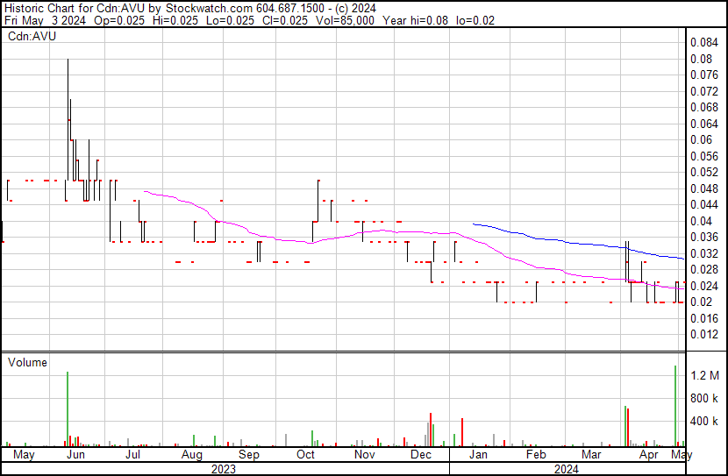Click the 'Jun' month label on time axis

click(x=75, y=455)
